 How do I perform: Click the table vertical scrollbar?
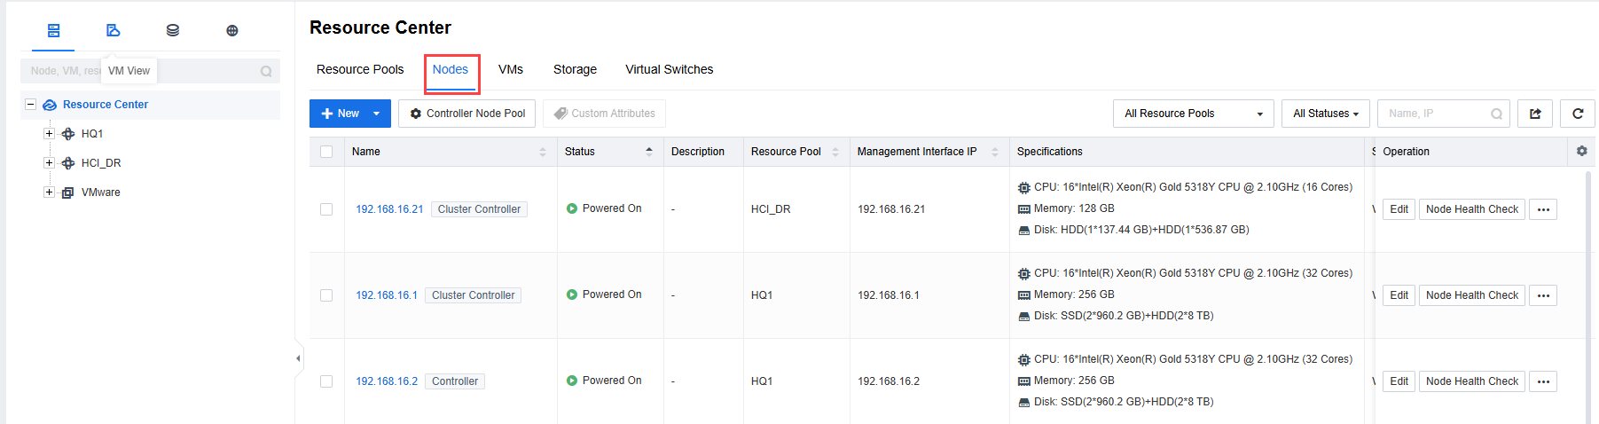click(x=1587, y=297)
